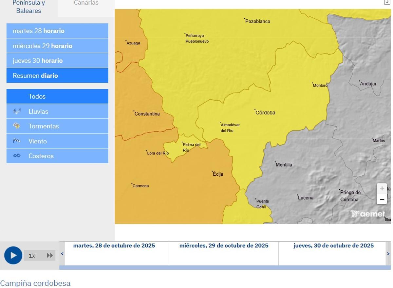Select the jueves 30 horario view
393x288 pixels.
click(x=37, y=60)
